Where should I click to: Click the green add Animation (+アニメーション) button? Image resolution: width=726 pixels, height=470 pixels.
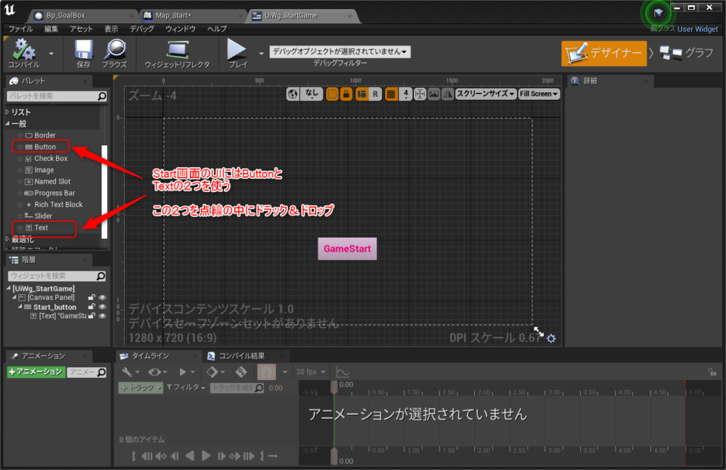point(35,371)
